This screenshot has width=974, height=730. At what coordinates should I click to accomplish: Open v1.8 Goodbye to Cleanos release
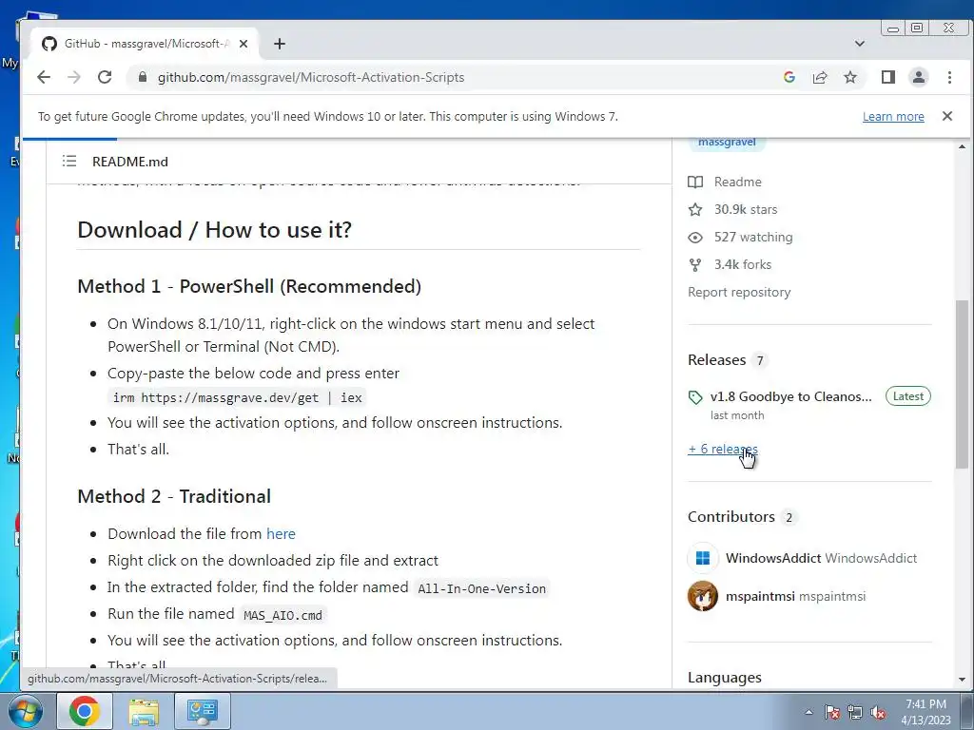[x=790, y=396]
